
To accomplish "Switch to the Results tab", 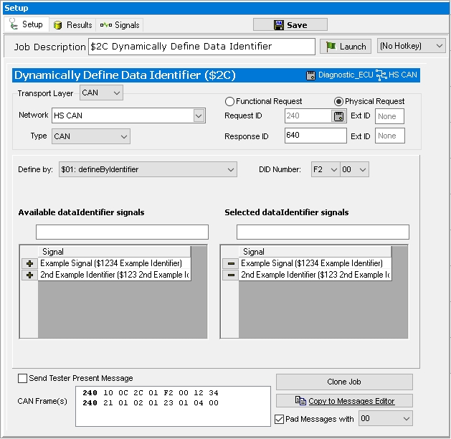I will [72, 24].
